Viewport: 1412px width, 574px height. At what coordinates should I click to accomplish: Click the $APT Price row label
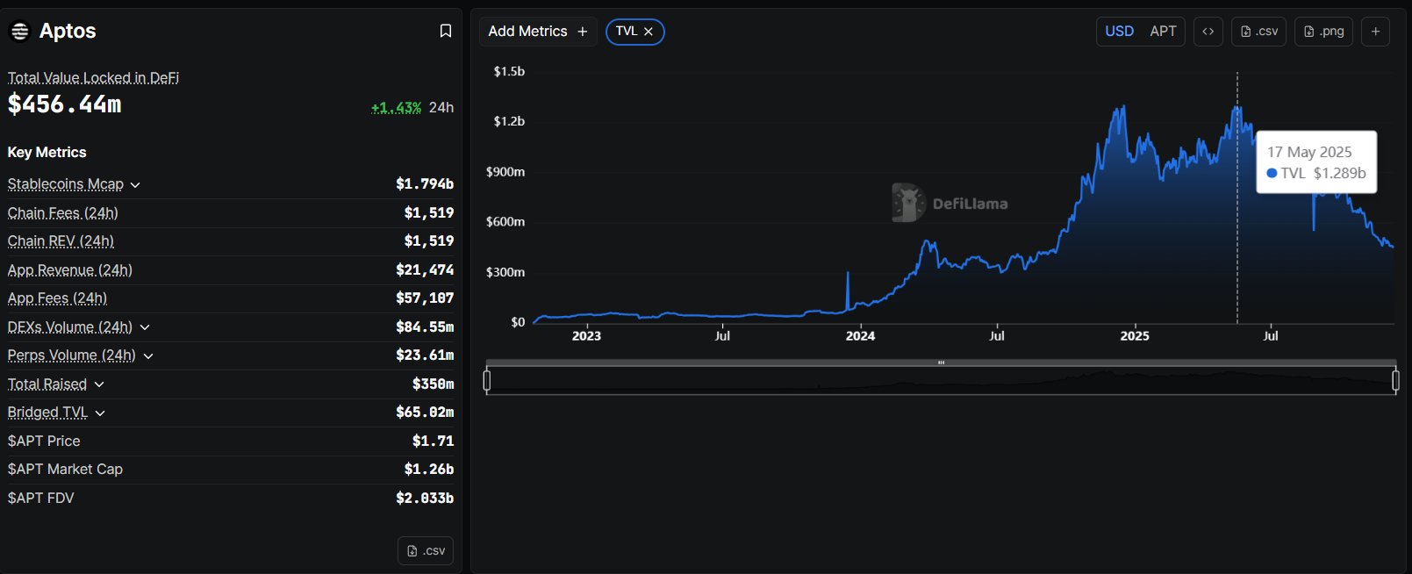pyautogui.click(x=44, y=441)
